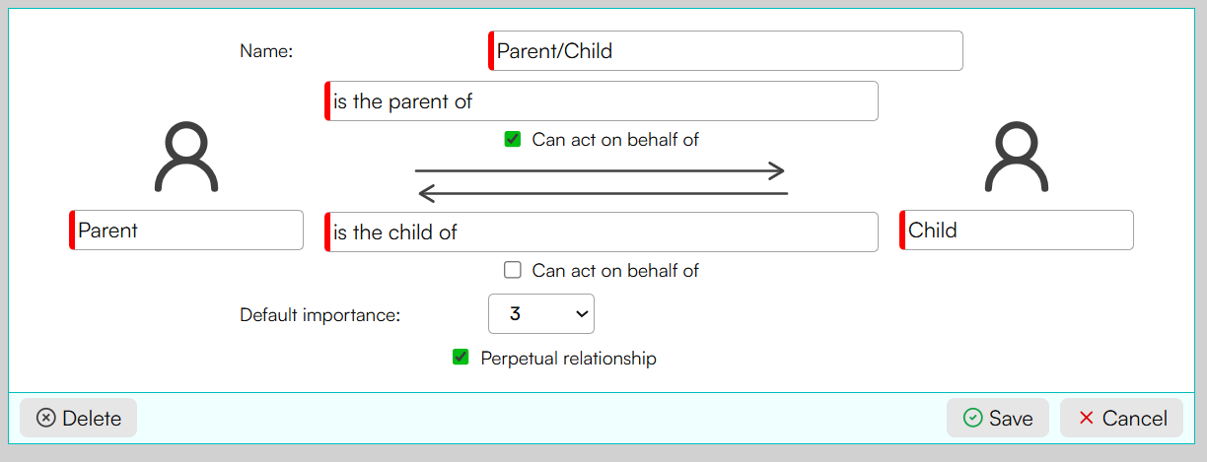Click the right-pointing relationship arrow
This screenshot has height=462, width=1207.
[x=600, y=170]
